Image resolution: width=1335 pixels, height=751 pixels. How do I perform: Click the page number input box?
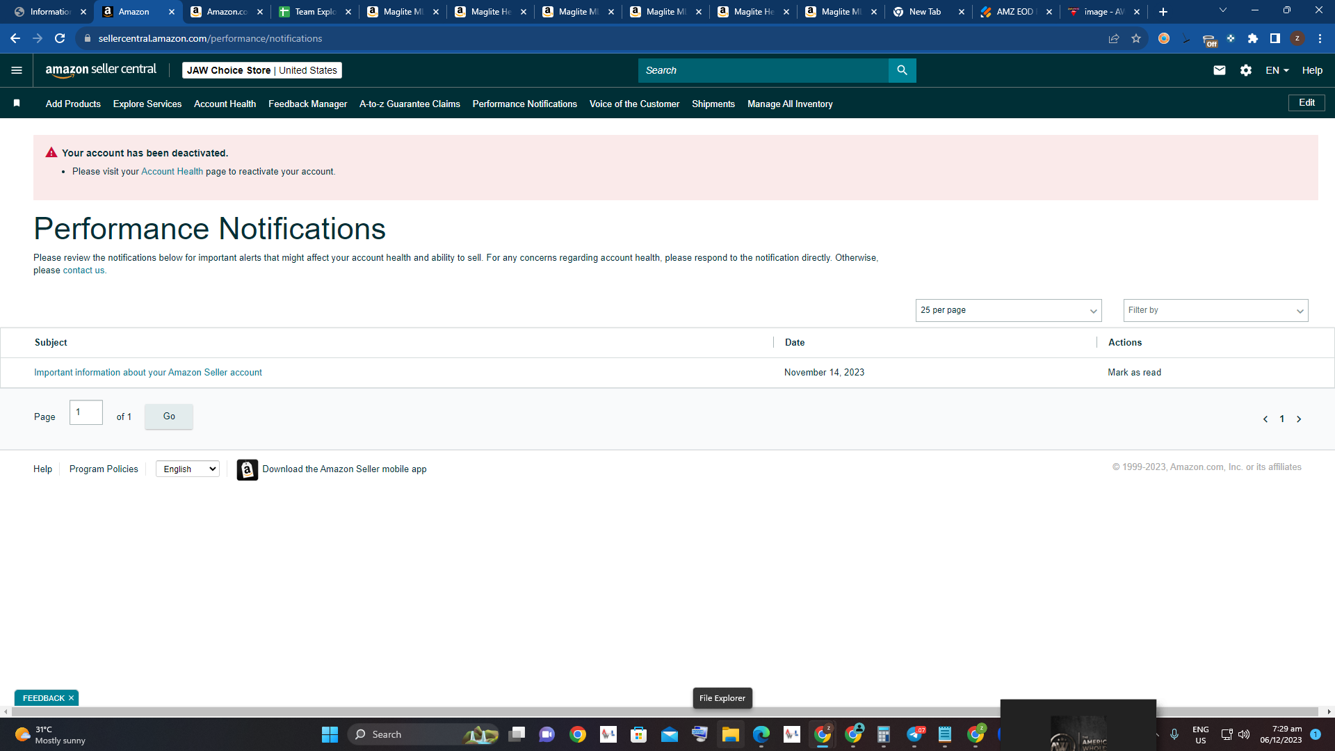pos(86,412)
